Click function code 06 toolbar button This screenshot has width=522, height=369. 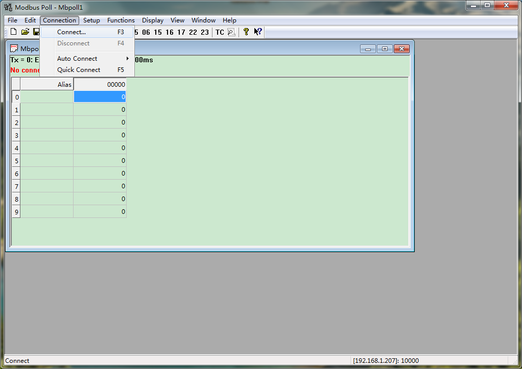point(146,32)
